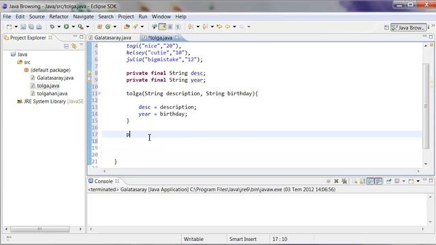Open the Back history dropdown arrow

tap(234, 27)
